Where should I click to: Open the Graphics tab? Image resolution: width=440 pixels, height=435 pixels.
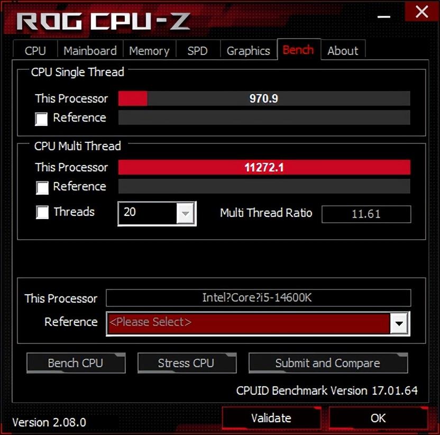pyautogui.click(x=249, y=51)
